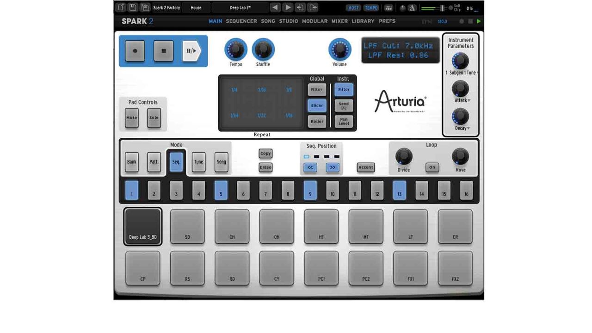The image size is (592, 333).
Task: Toggle sequencer step 1
Action: click(131, 190)
